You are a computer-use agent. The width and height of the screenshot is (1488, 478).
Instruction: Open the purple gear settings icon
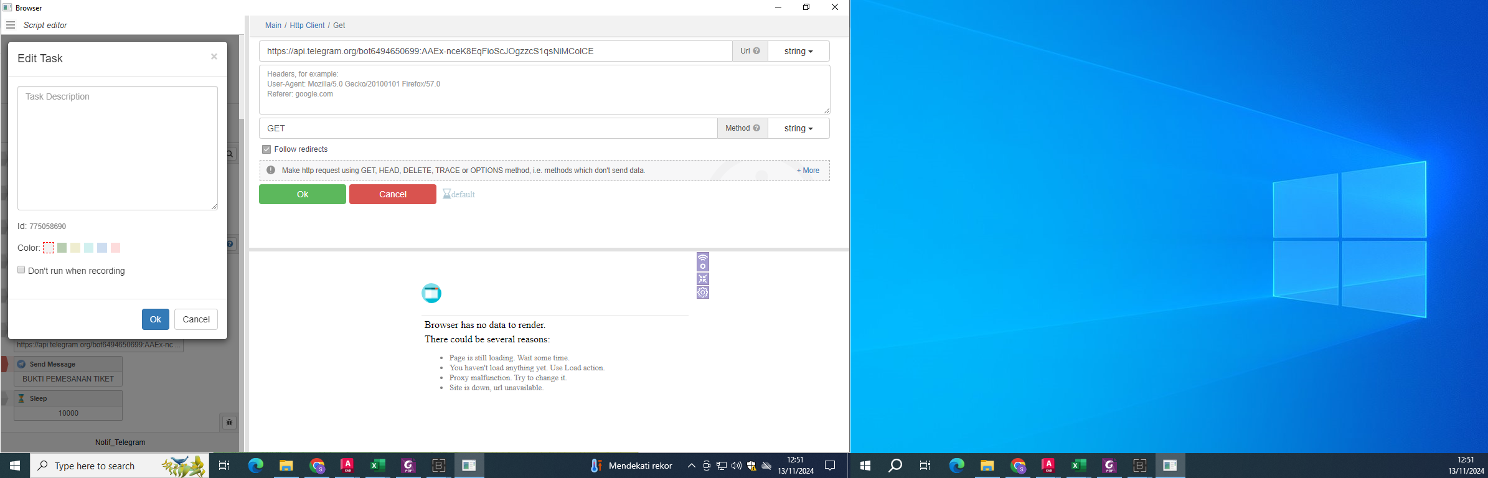(703, 293)
